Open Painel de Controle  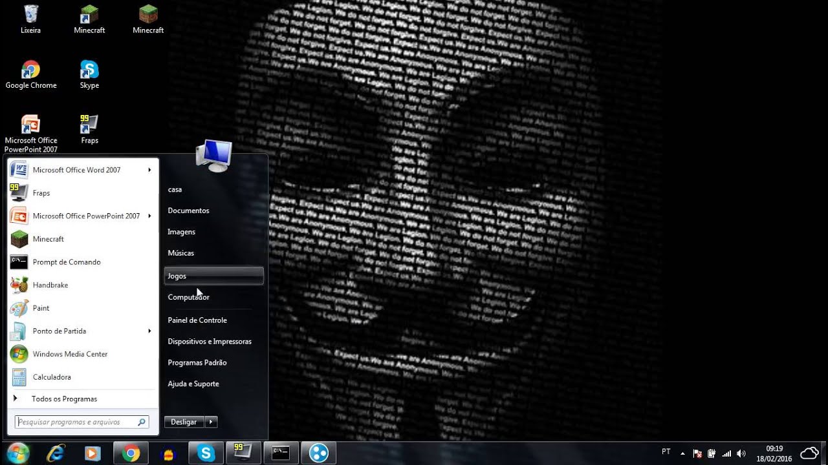(197, 320)
